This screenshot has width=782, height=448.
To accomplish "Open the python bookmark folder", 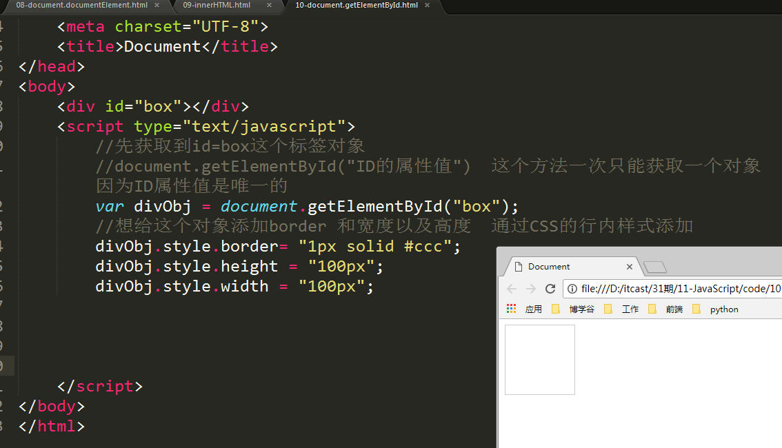I will coord(716,309).
